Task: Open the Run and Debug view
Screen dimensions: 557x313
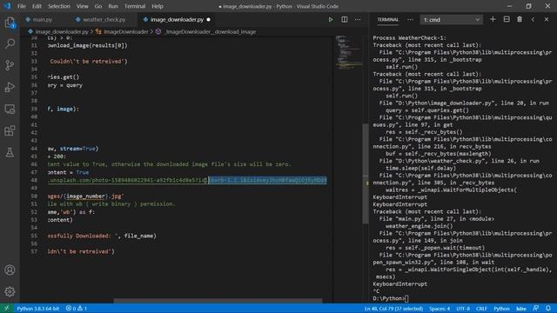Action: pyautogui.click(x=10, y=87)
